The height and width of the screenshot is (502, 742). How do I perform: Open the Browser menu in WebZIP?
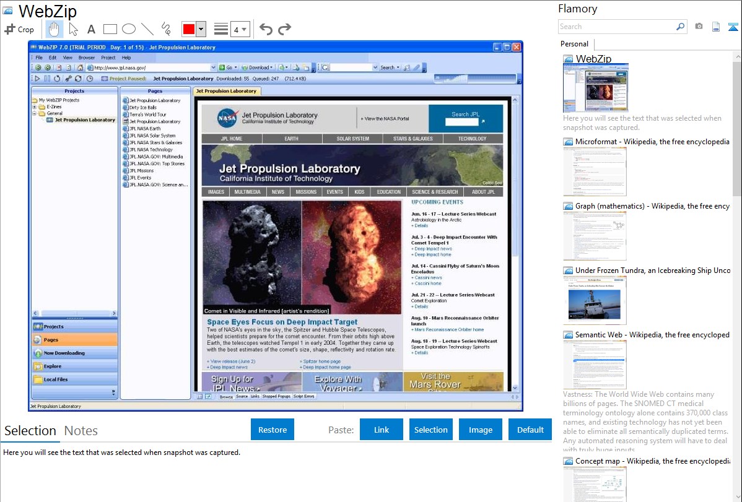pos(87,58)
